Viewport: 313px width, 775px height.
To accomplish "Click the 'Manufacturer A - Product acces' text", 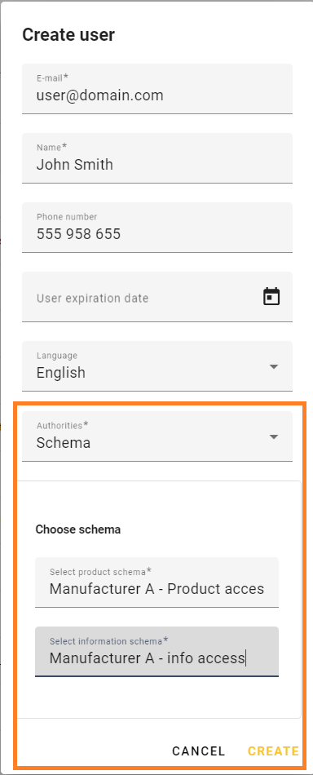I will click(157, 589).
